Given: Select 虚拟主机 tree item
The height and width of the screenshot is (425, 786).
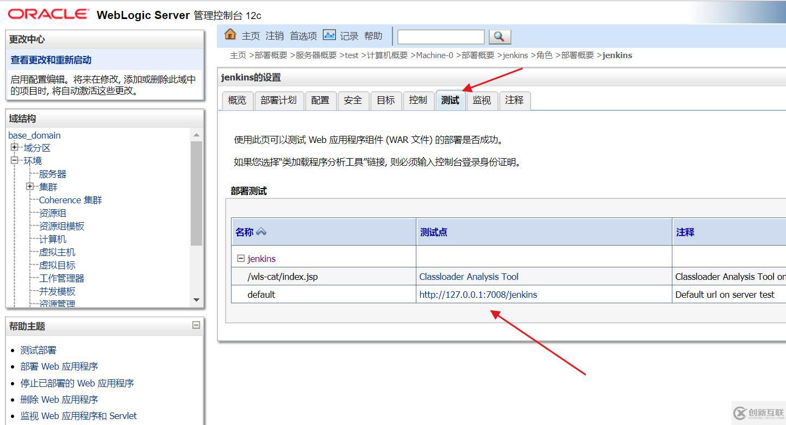Looking at the screenshot, I should point(57,252).
